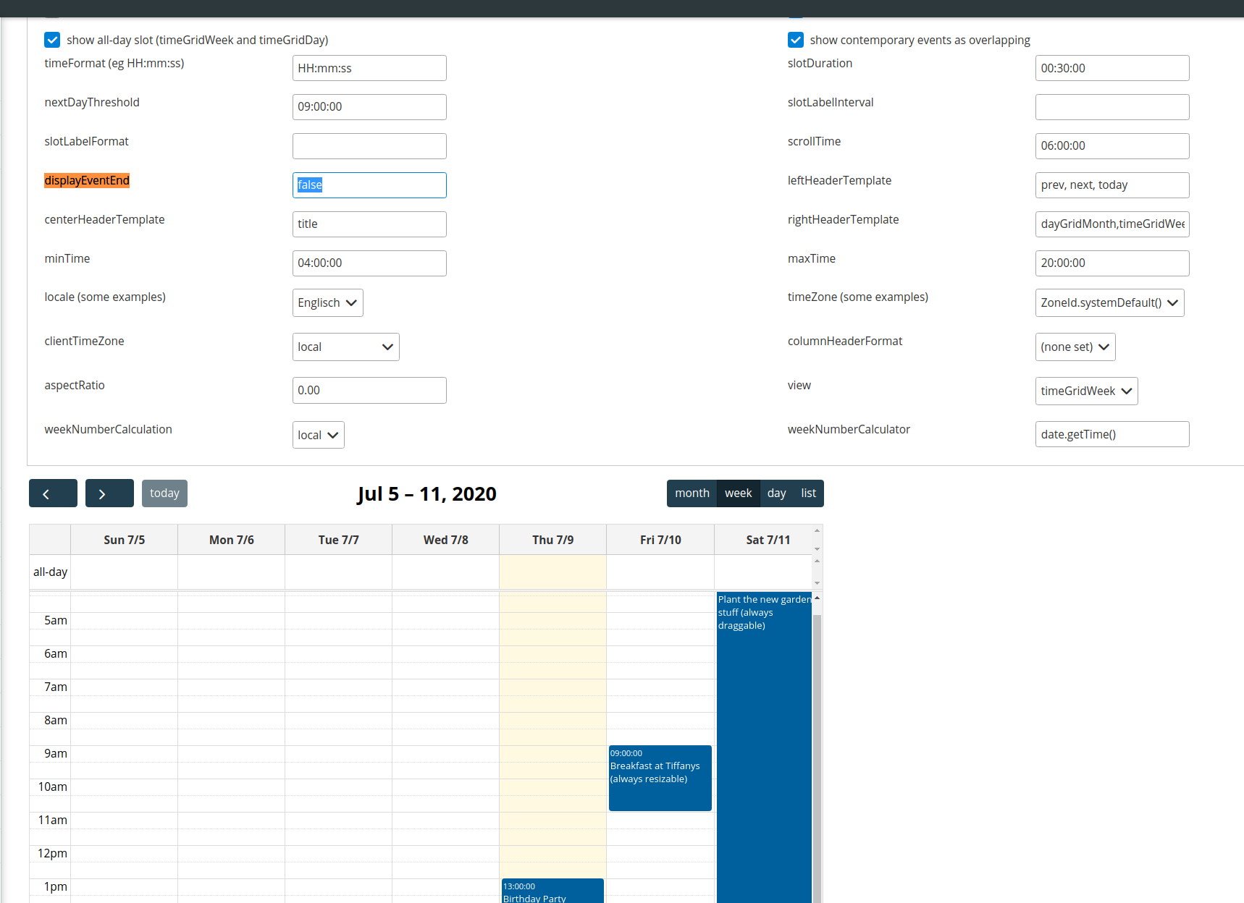This screenshot has height=903, width=1244.
Task: Toggle show contemporary events as overlapping
Action: [x=795, y=40]
